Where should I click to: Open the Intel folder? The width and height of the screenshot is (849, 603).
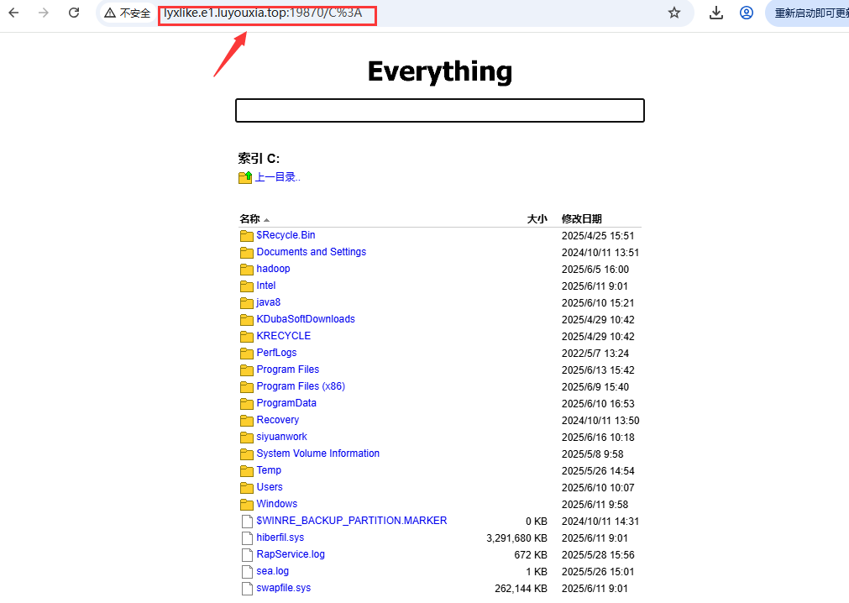(266, 286)
